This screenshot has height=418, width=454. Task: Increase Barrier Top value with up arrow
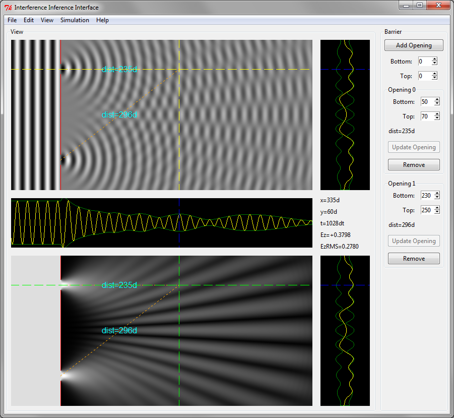tap(435, 74)
